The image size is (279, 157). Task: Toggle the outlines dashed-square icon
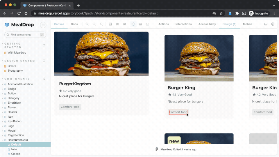(x=148, y=24)
